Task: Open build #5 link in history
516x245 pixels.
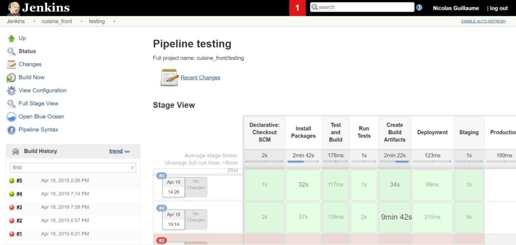Action: (19, 181)
